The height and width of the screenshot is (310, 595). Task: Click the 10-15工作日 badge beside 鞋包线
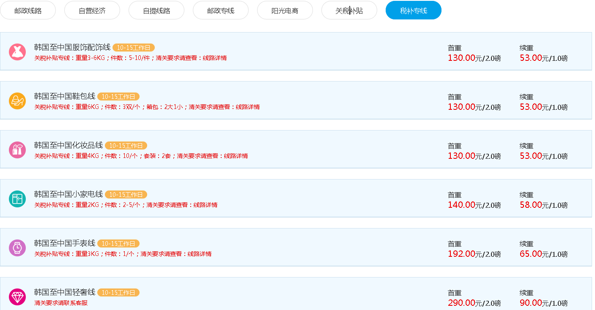pos(118,97)
